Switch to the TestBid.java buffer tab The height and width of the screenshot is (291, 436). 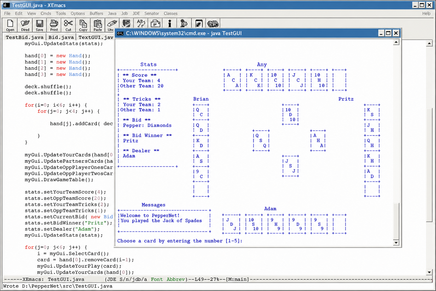coord(24,37)
